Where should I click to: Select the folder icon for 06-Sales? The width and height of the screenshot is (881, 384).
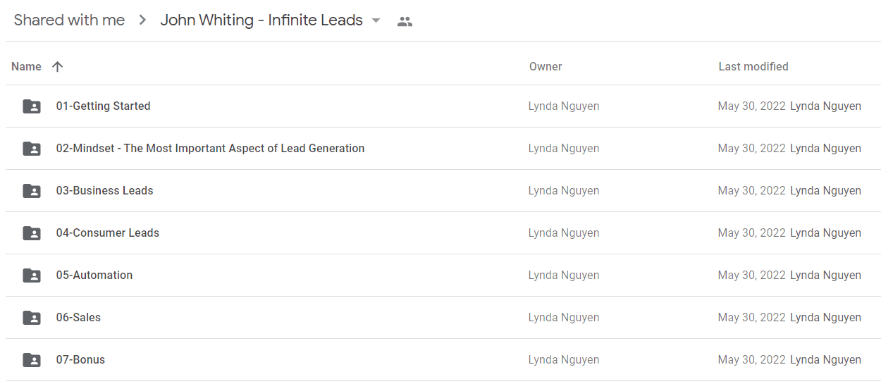tap(32, 318)
